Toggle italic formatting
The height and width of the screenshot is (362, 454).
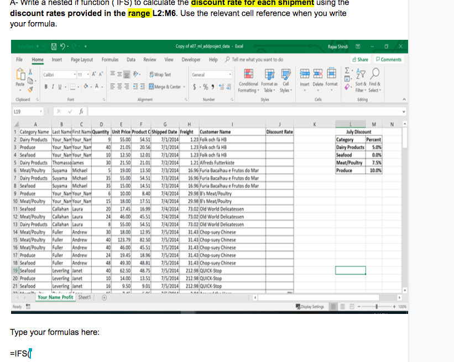[53, 86]
